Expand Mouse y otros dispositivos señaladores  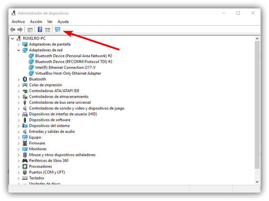18,155
